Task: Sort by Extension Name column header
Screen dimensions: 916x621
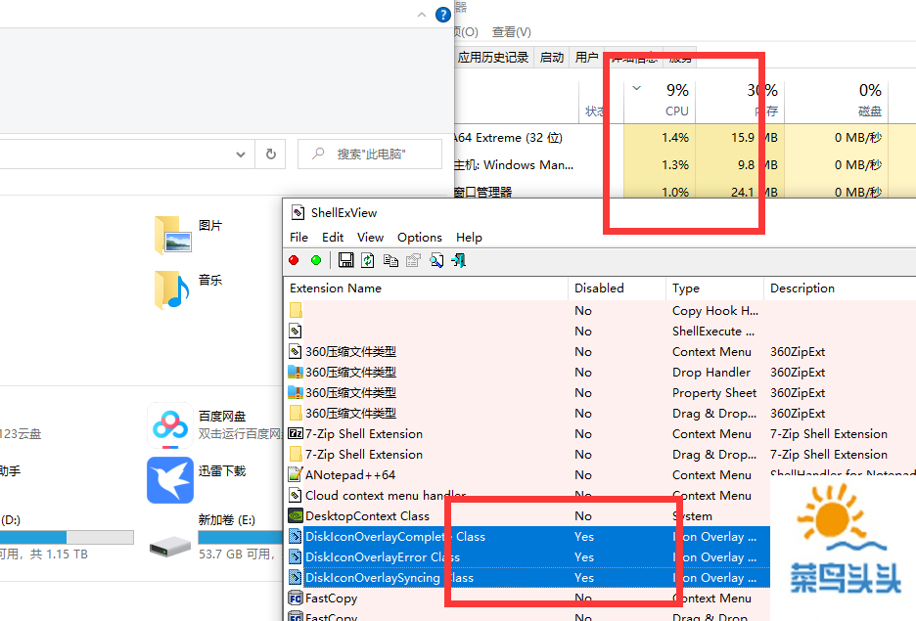Action: tap(427, 288)
